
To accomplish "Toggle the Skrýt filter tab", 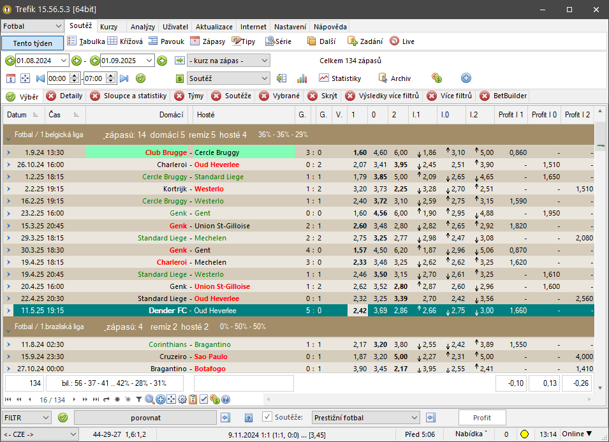I will (323, 96).
